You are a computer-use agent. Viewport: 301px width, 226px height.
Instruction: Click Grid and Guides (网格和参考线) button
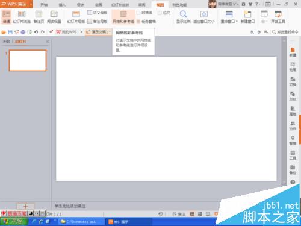(123, 17)
